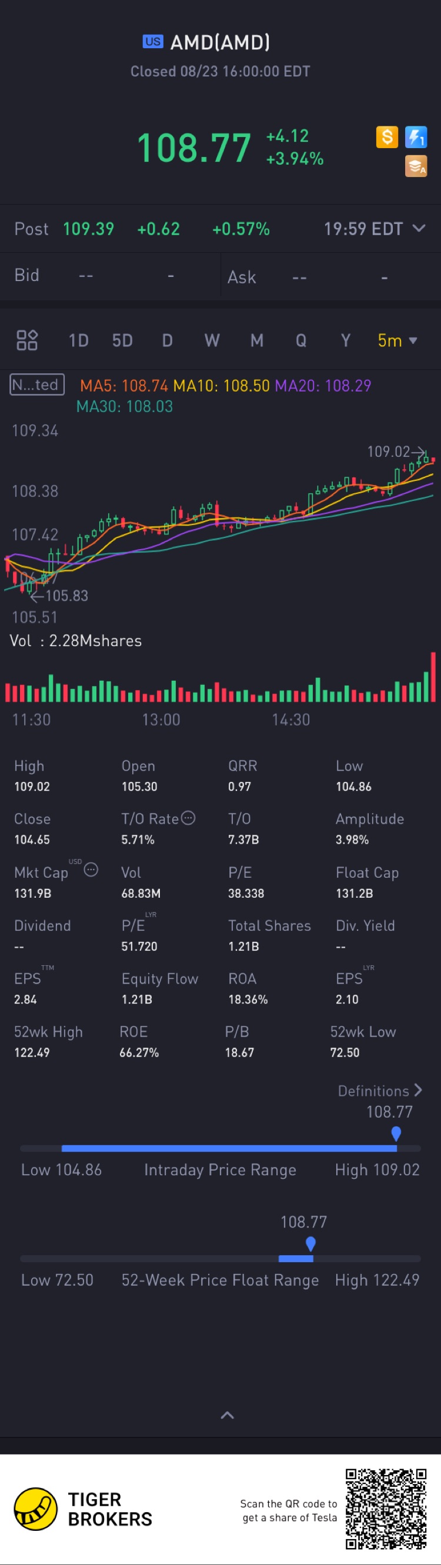Tap the 52-Week Price Float Range marker
The height and width of the screenshot is (1565, 441).
tap(310, 1243)
